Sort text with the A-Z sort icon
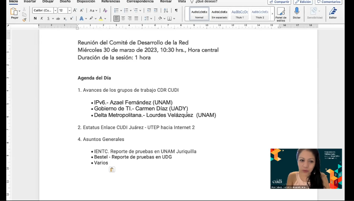Screen dimensions: 354x201 tap(166, 10)
